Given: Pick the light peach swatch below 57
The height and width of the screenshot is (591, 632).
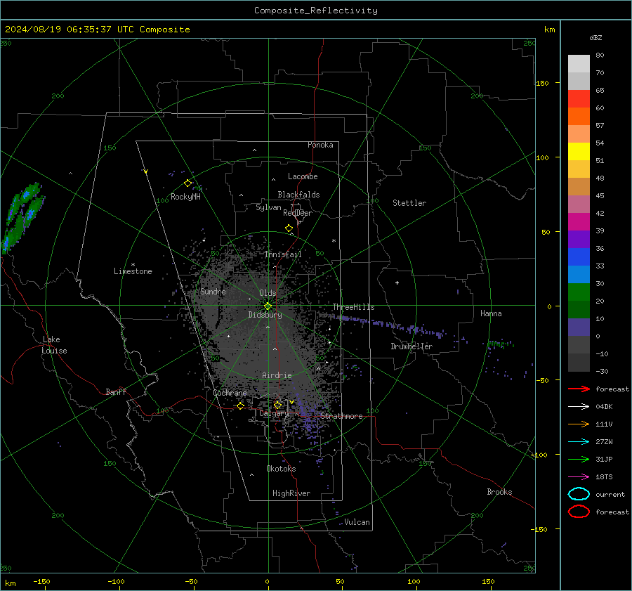Looking at the screenshot, I should [x=579, y=134].
